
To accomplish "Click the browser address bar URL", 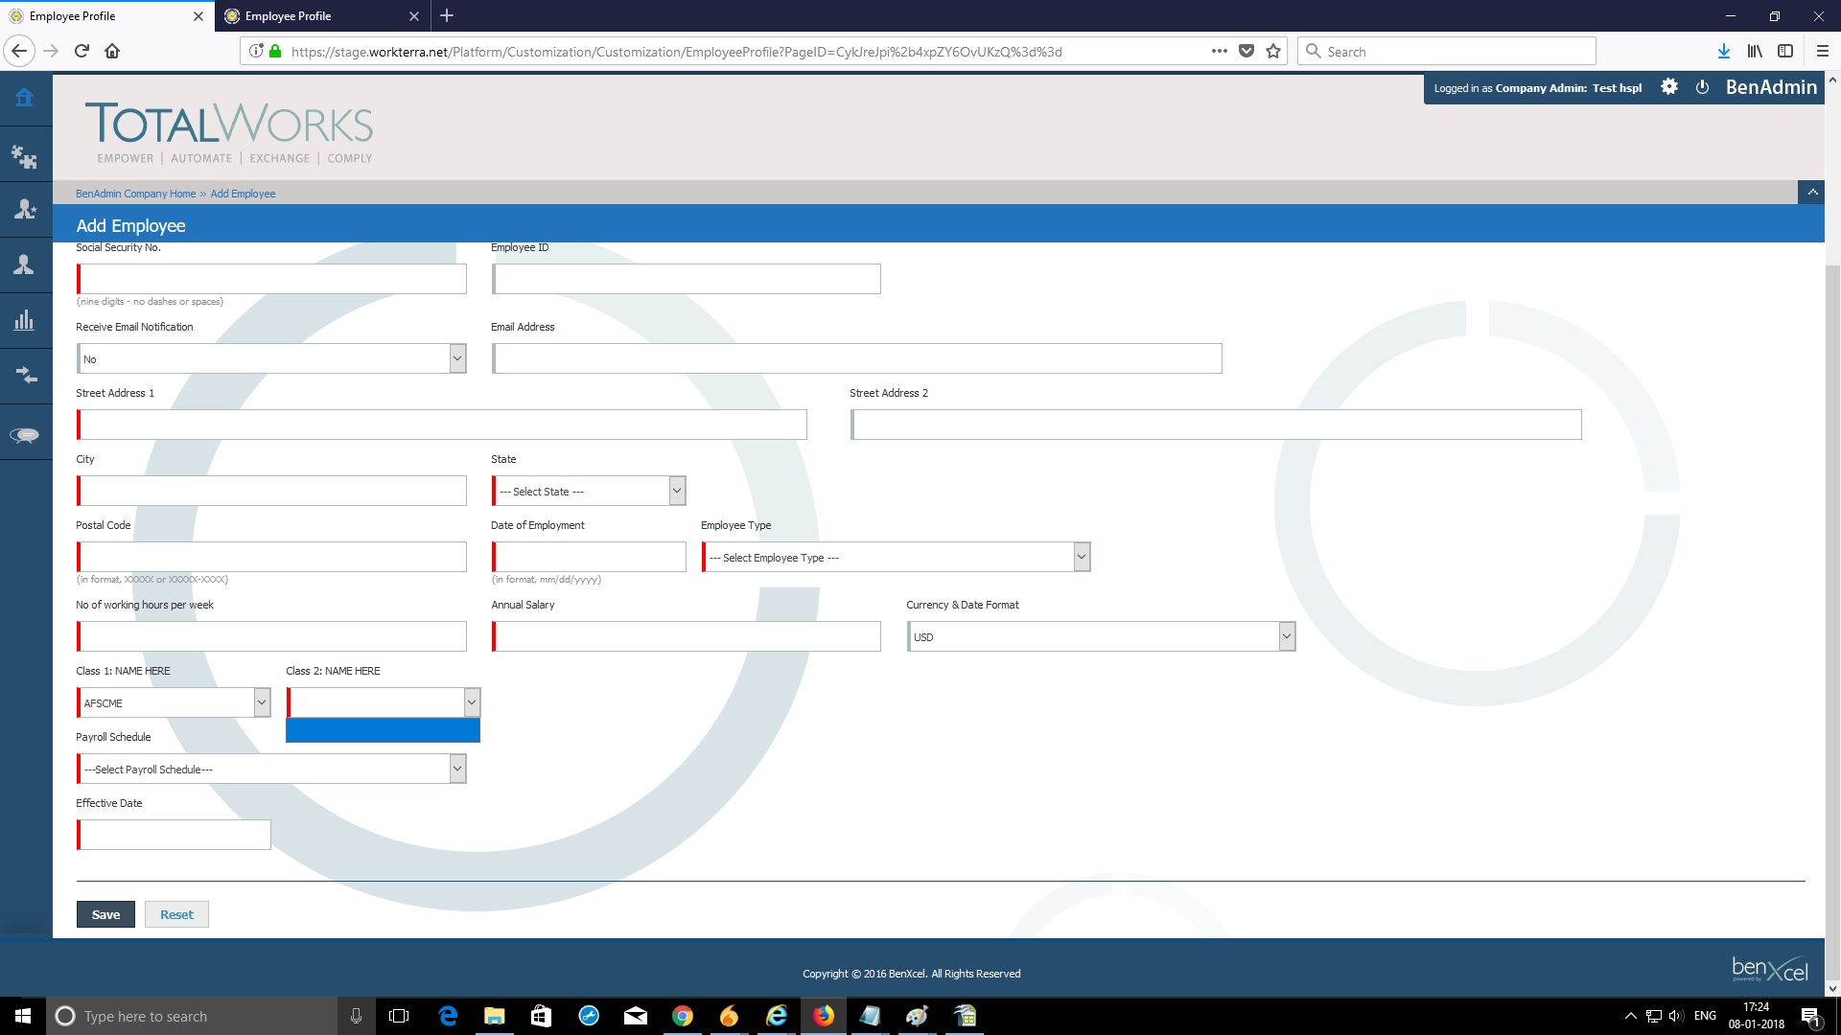I will (x=676, y=52).
